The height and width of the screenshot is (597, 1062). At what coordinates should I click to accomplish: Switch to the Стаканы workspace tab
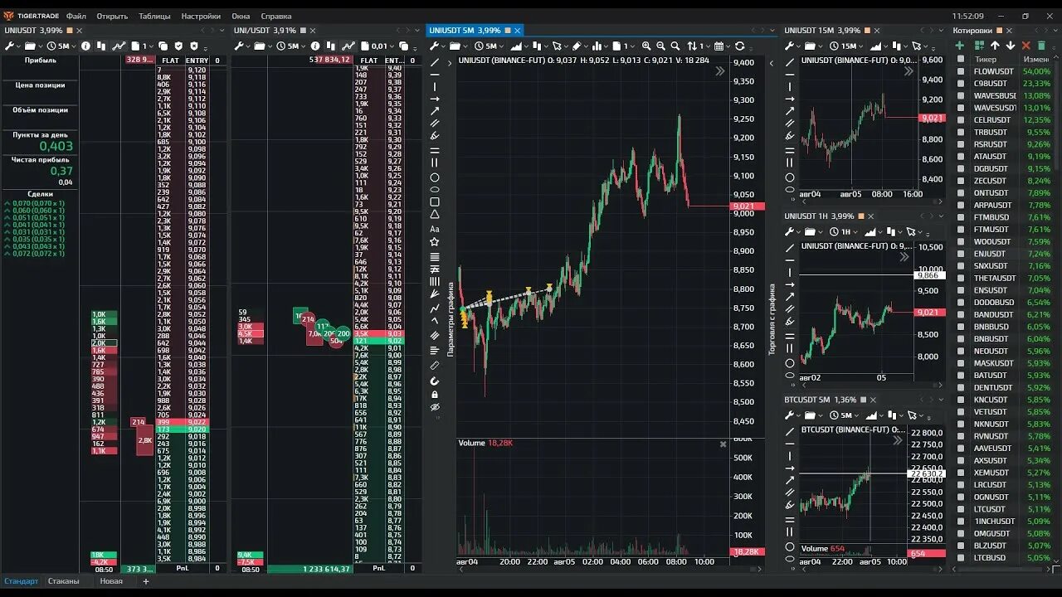point(64,581)
